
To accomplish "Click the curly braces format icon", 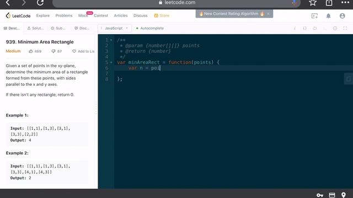I will [x=304, y=28].
